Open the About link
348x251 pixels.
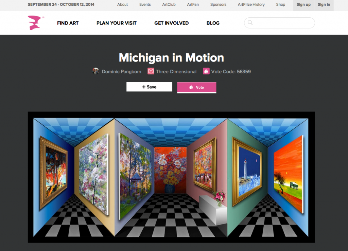(122, 4)
